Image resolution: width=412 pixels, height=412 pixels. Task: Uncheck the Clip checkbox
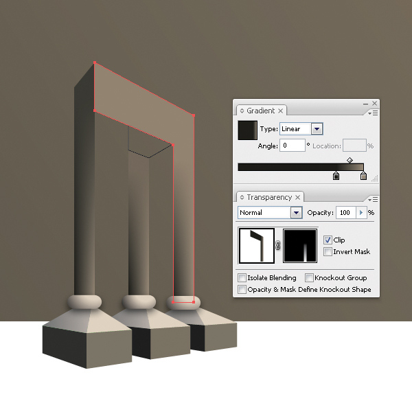point(328,240)
